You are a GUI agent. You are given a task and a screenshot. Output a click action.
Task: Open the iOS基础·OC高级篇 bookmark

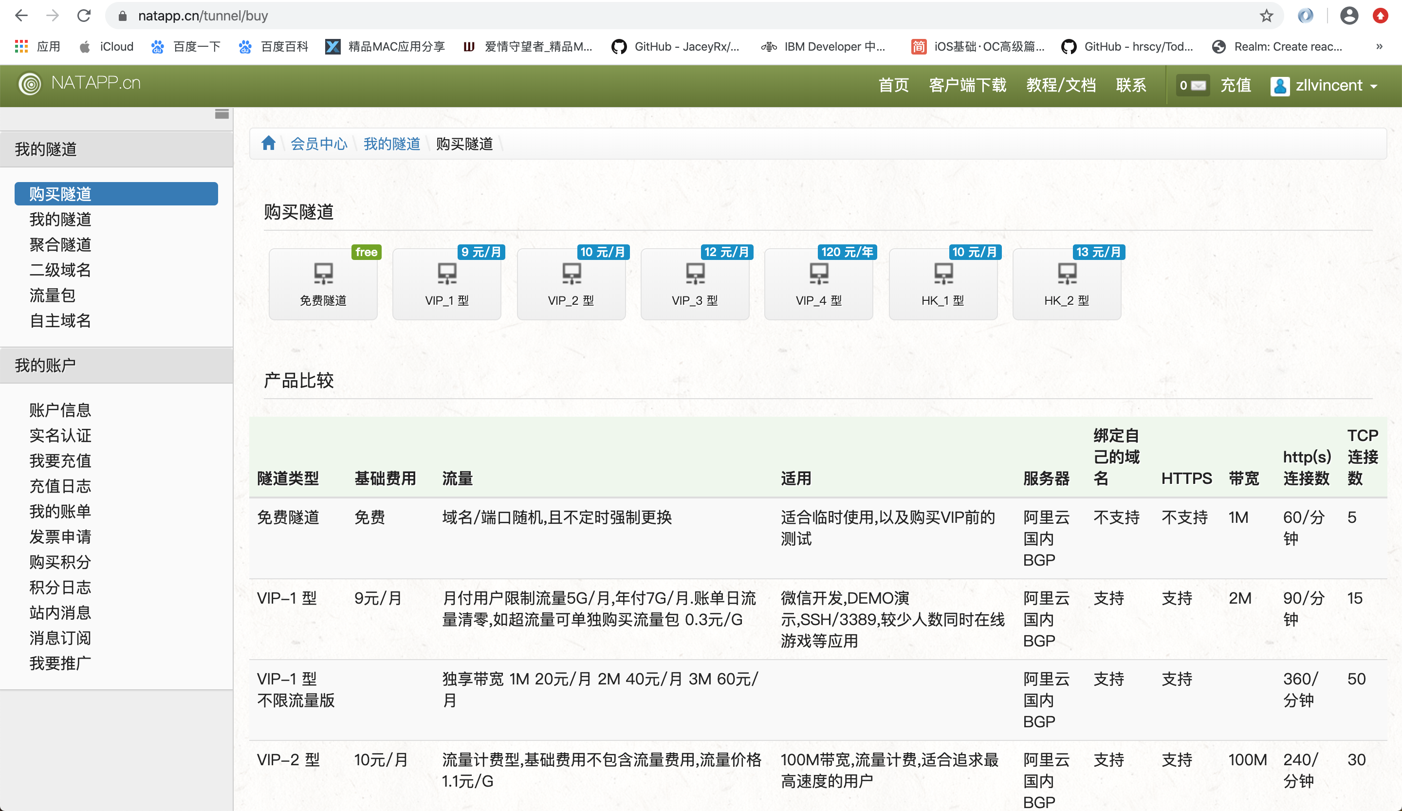click(x=978, y=47)
